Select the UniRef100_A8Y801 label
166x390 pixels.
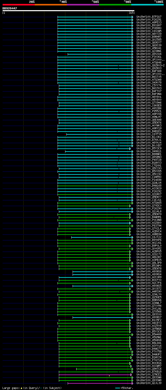pyautogui.click(x=149, y=97)
